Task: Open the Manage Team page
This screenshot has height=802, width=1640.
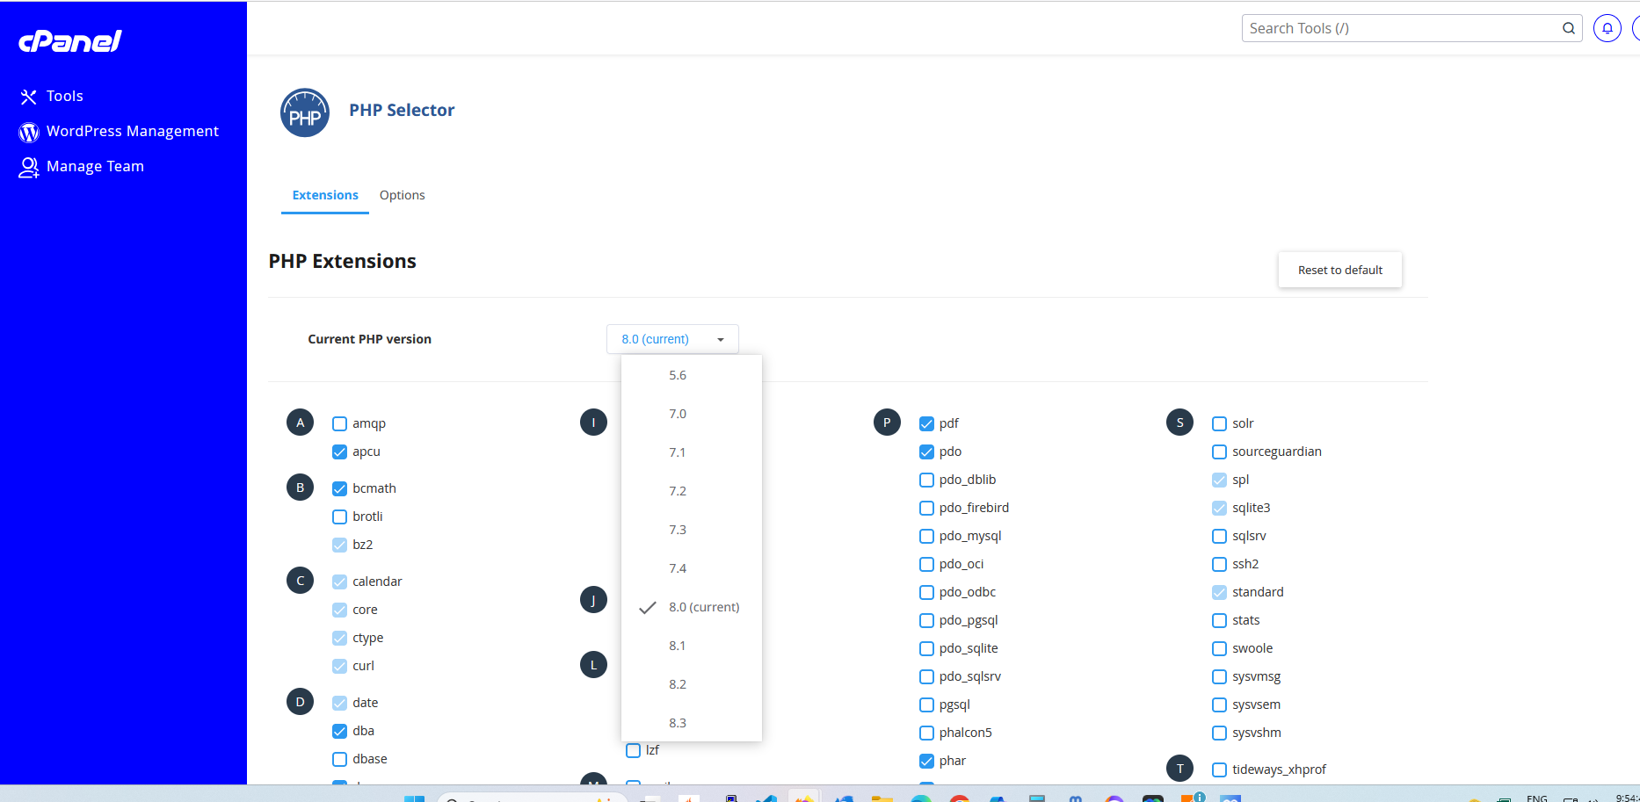Action: 94,167
